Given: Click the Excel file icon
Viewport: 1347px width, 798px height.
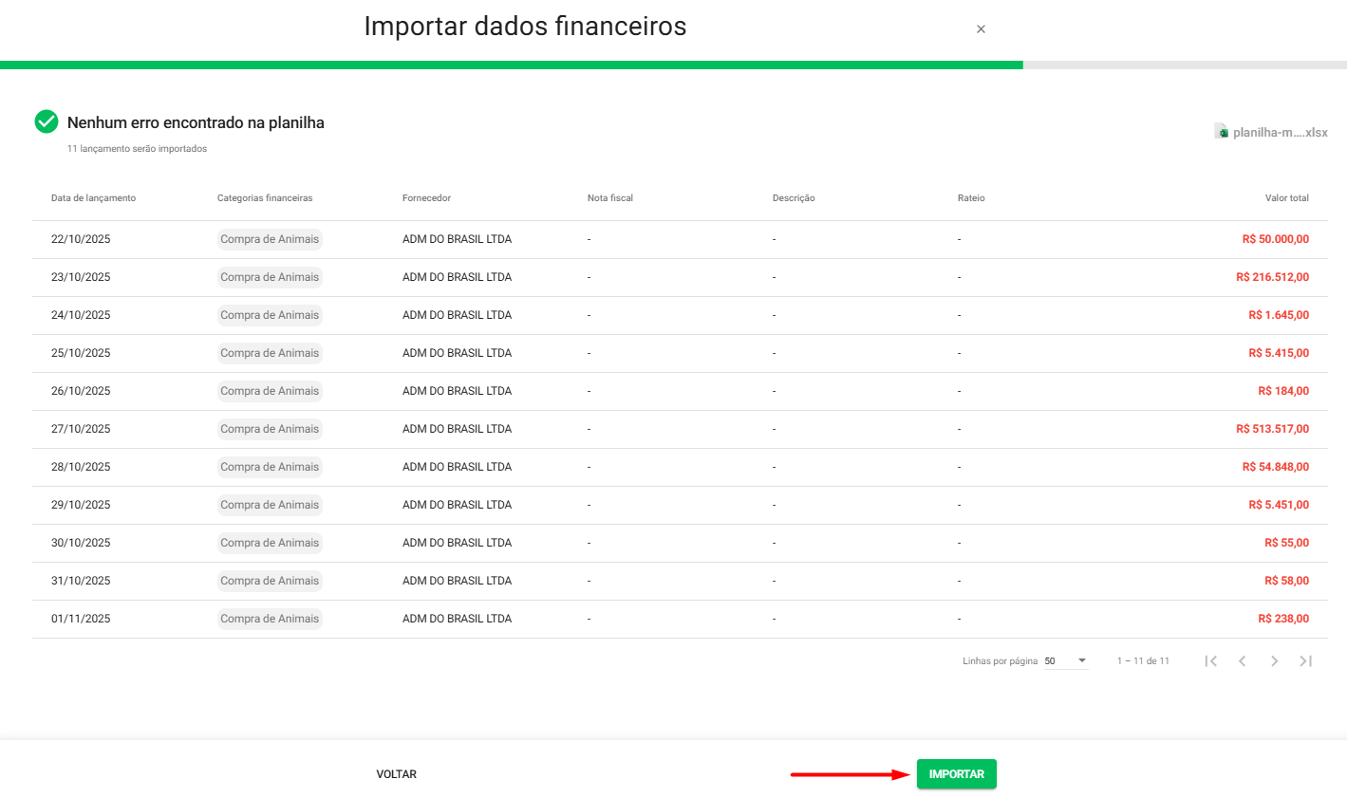Looking at the screenshot, I should click(1222, 132).
